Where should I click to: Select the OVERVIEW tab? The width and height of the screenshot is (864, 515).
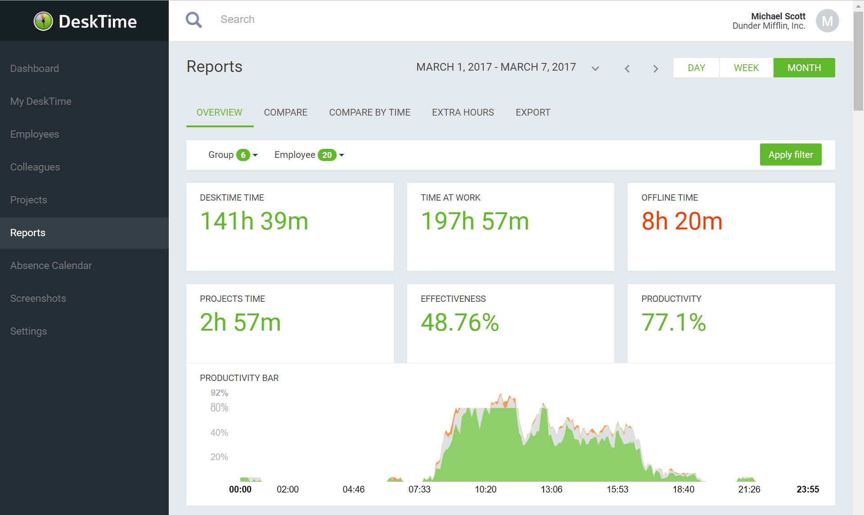(219, 112)
